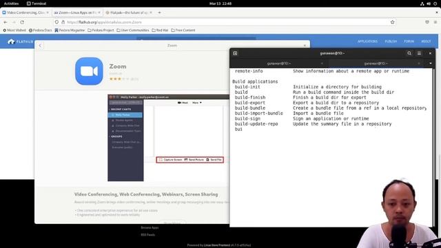The image size is (441, 248).
Task: Open the Fedora Project bookmarks folder
Action: 101,30
